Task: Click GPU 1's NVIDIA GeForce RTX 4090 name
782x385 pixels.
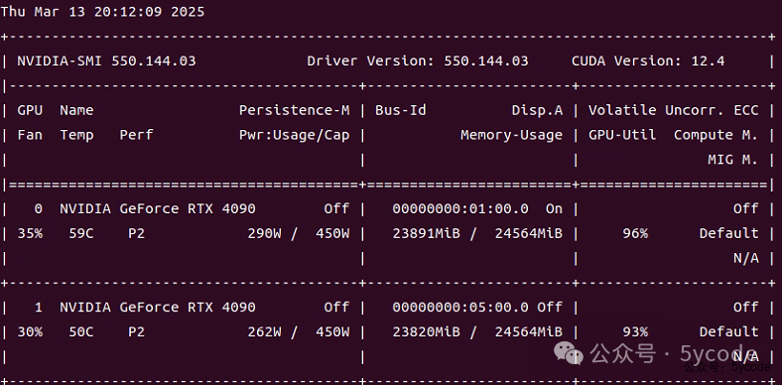Action: click(158, 308)
